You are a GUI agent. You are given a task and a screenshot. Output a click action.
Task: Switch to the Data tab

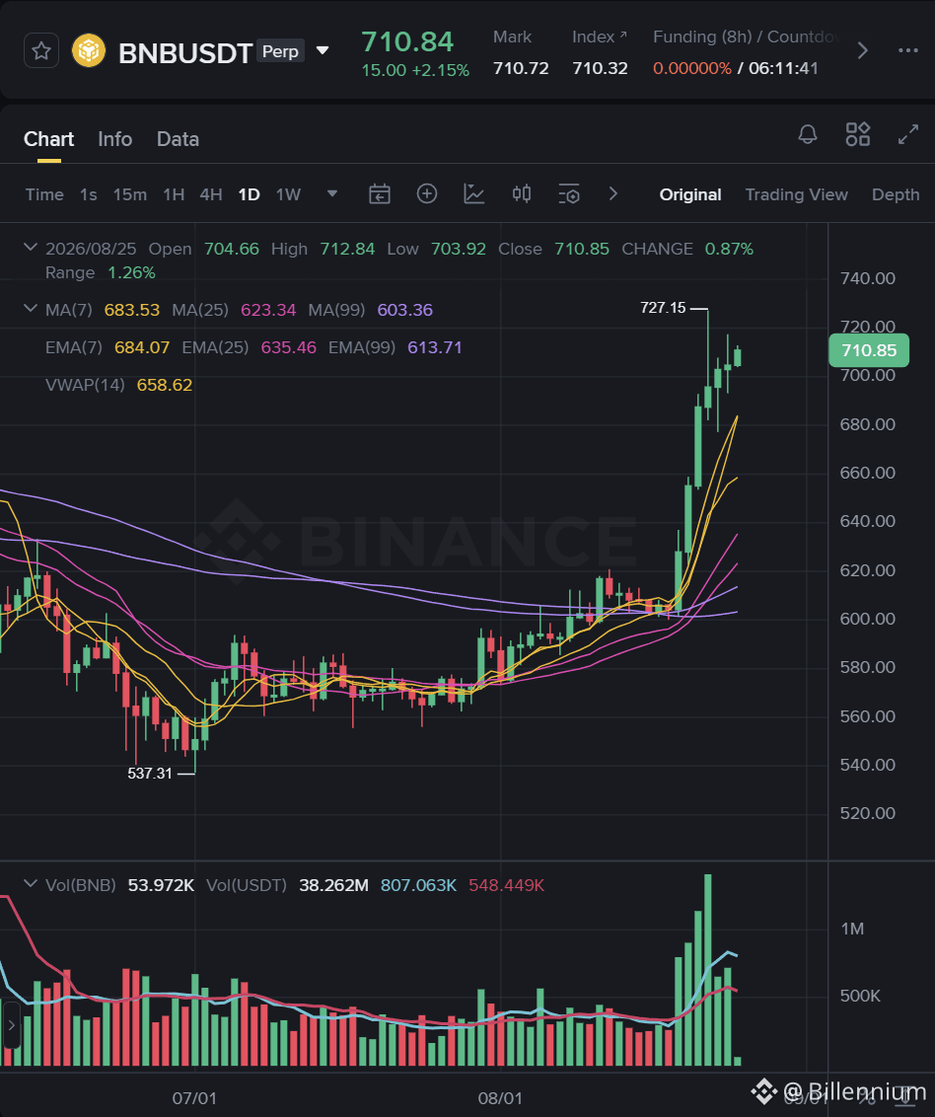179,139
